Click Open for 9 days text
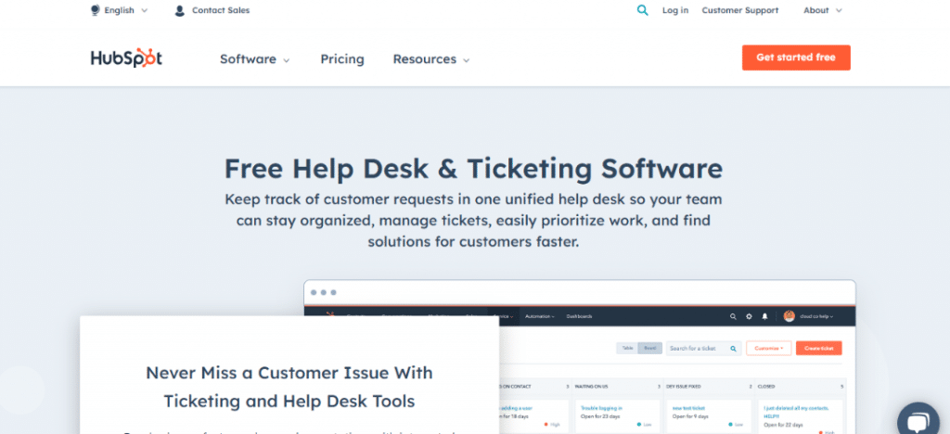 pos(691,415)
